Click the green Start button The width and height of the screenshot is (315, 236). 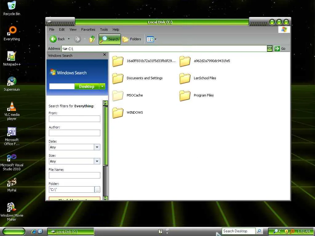pos(14,231)
